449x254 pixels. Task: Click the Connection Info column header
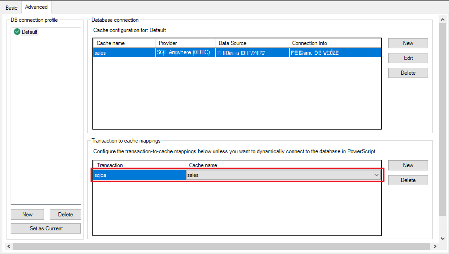coord(334,43)
